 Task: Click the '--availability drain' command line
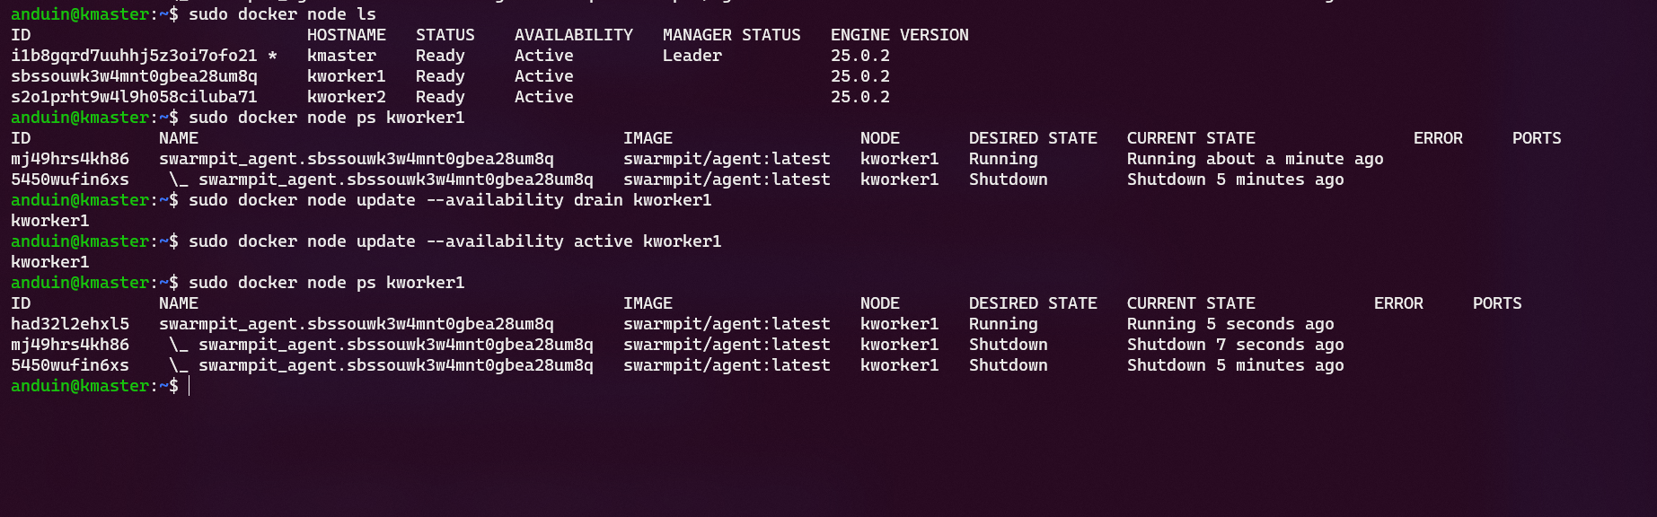tap(450, 200)
